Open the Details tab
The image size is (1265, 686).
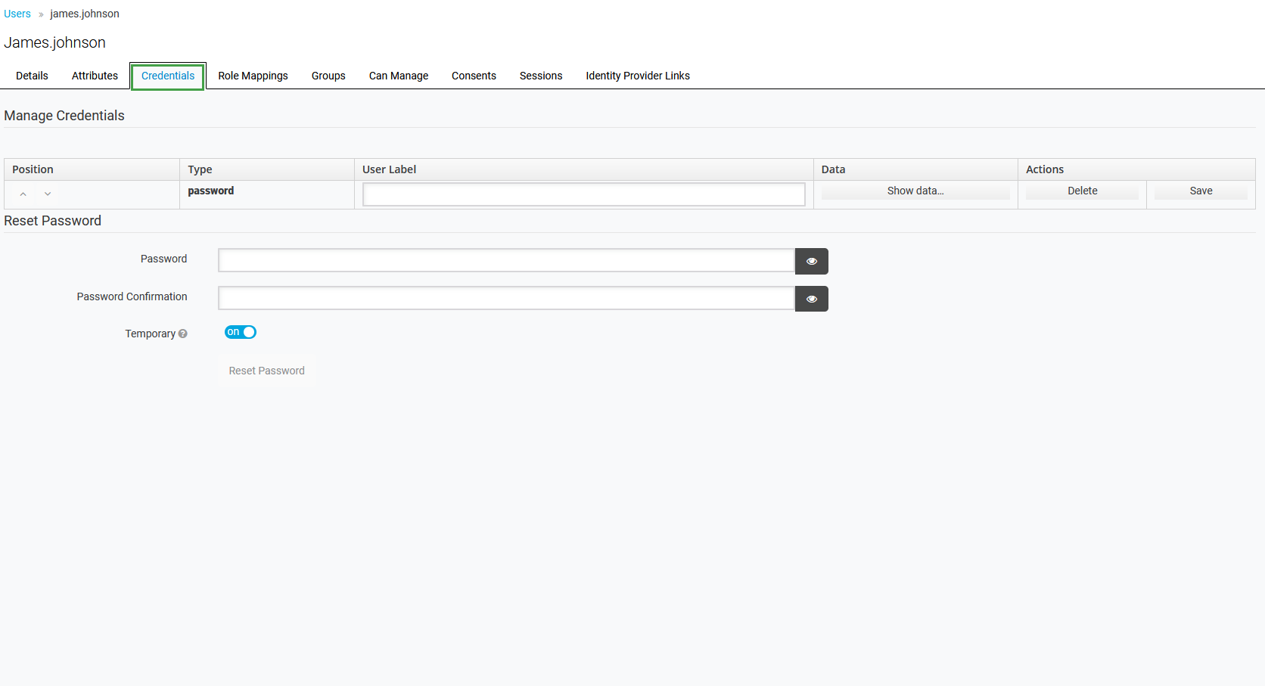tap(32, 76)
